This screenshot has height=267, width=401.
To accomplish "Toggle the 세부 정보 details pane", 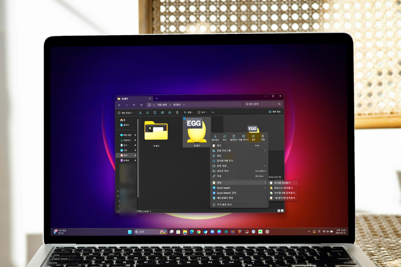I will 274,112.
